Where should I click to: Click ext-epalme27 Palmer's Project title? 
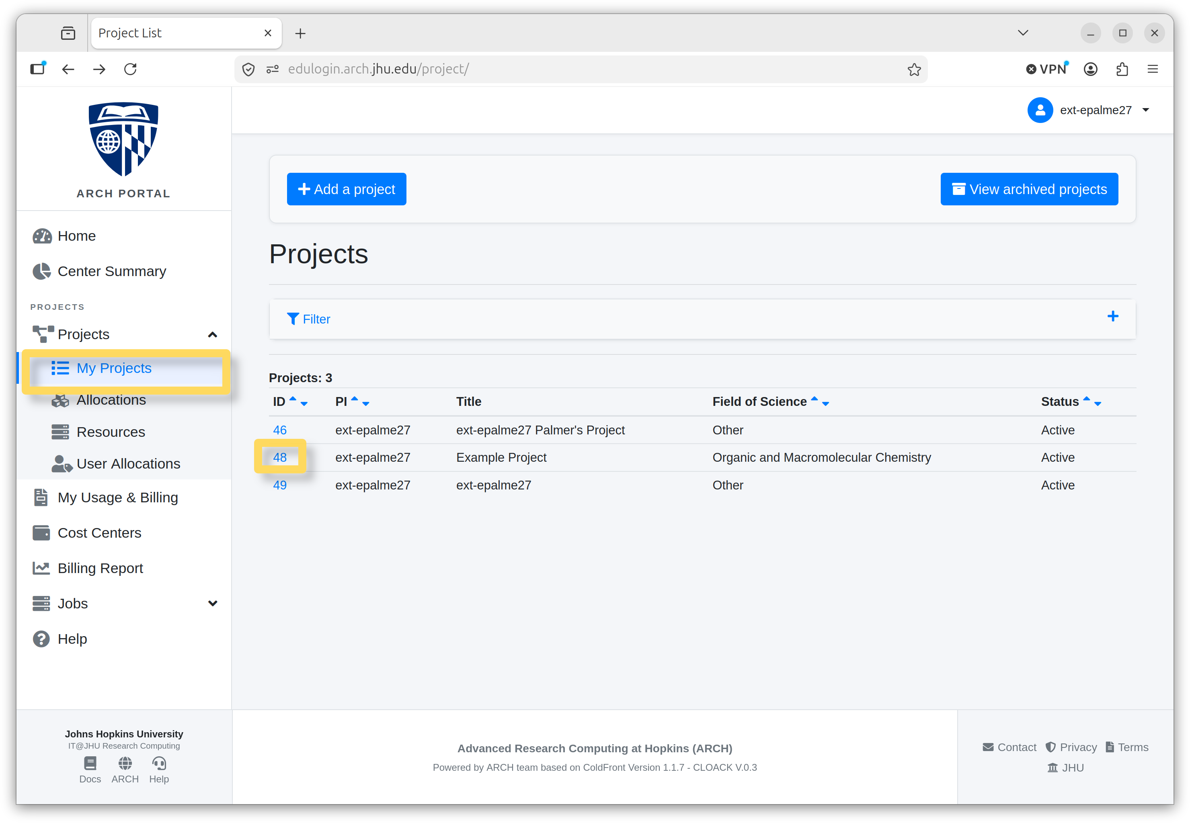[x=540, y=430]
